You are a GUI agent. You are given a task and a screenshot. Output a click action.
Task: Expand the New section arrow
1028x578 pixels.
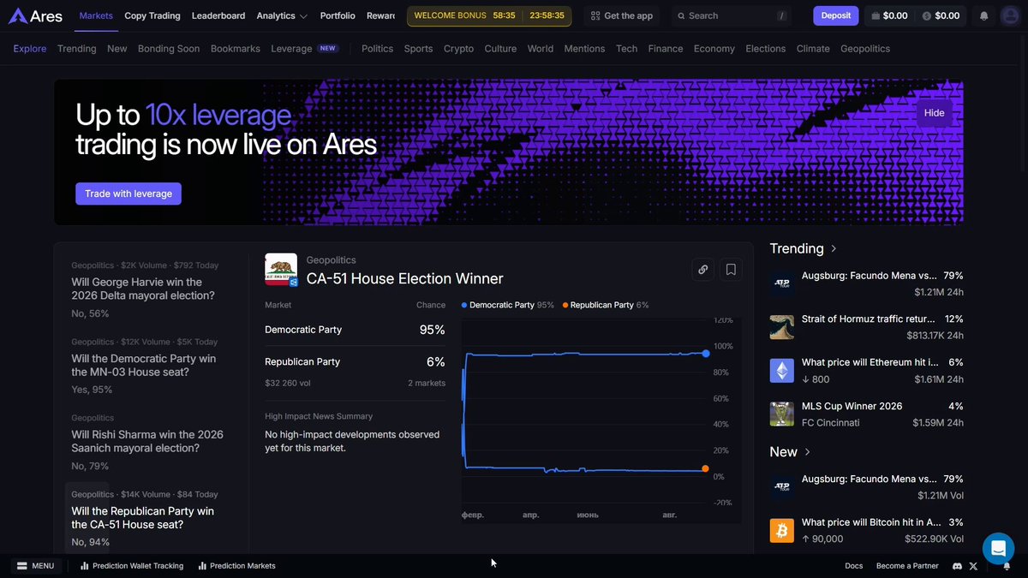[807, 451]
